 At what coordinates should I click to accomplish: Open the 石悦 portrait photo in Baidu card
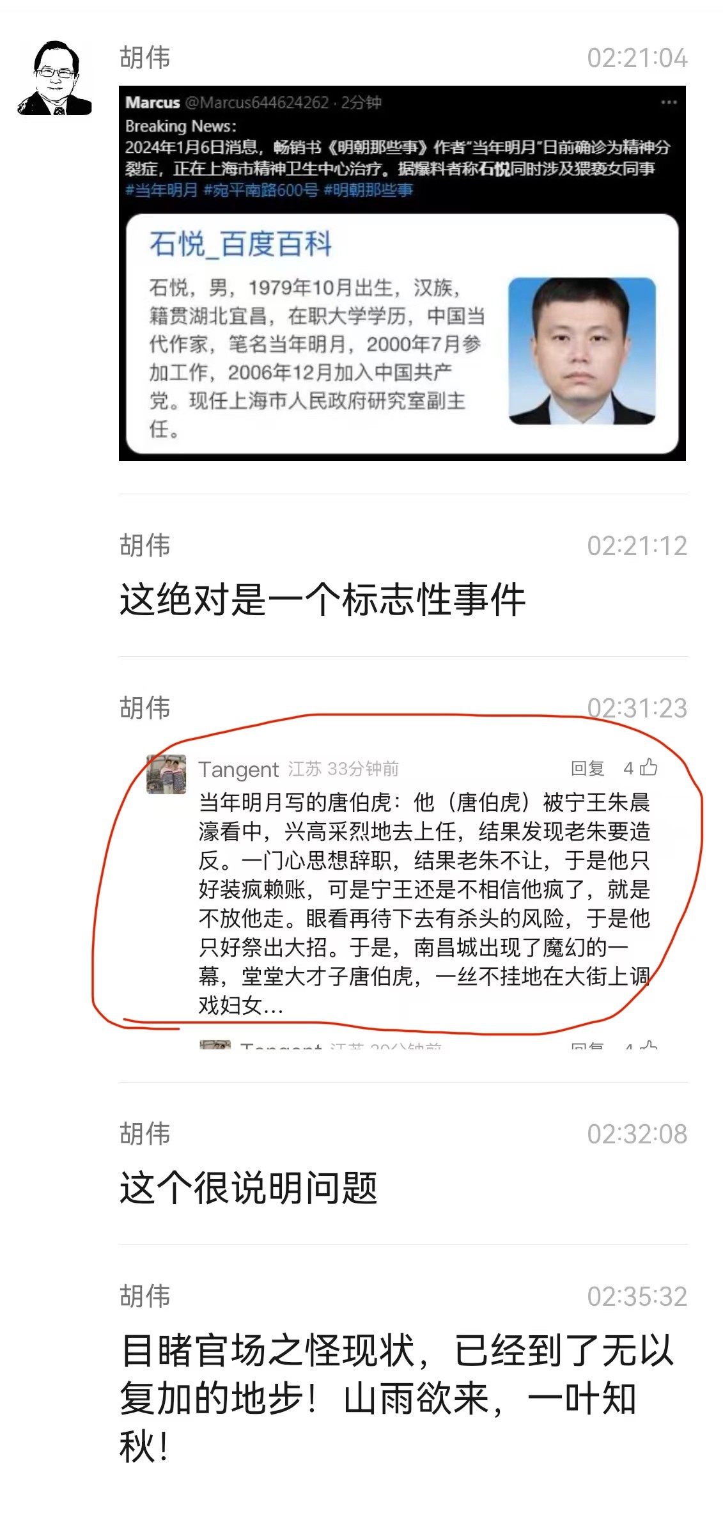[x=582, y=351]
